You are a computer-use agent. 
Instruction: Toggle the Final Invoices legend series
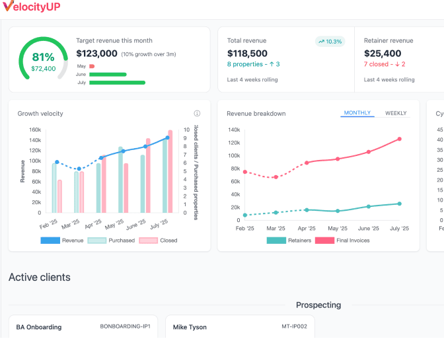pos(342,241)
